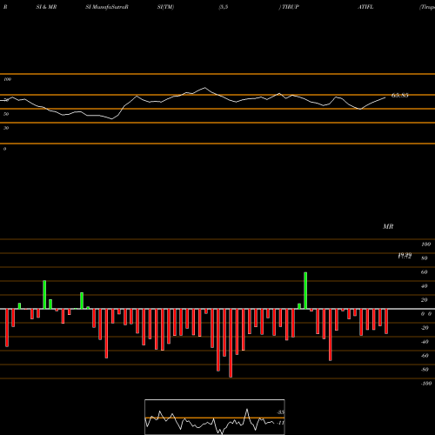Click the ") TIRUP" header text

pos(289,7)
